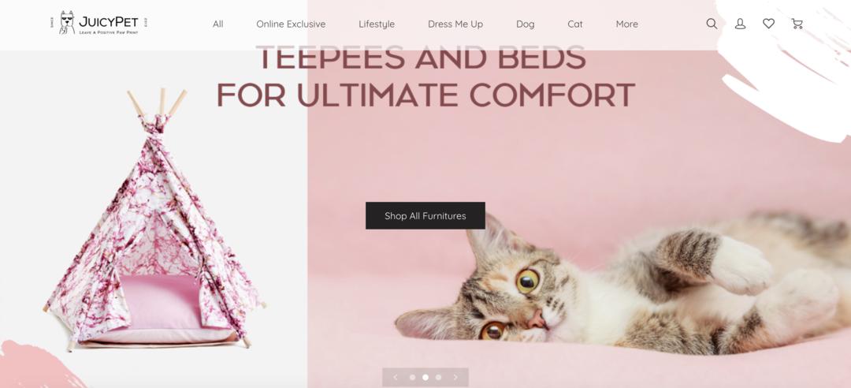Open the search magnifier icon
The height and width of the screenshot is (388, 851).
pyautogui.click(x=712, y=24)
